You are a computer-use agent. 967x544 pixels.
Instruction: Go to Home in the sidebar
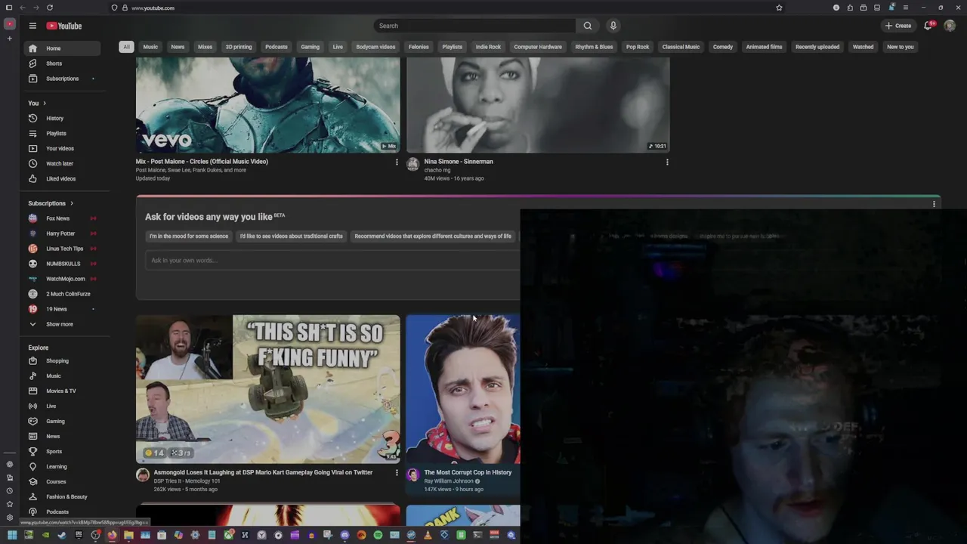click(x=60, y=48)
